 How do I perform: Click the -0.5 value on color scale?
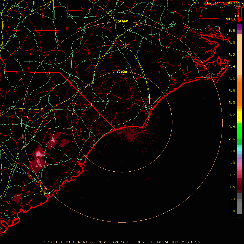pyautogui.click(x=231, y=187)
